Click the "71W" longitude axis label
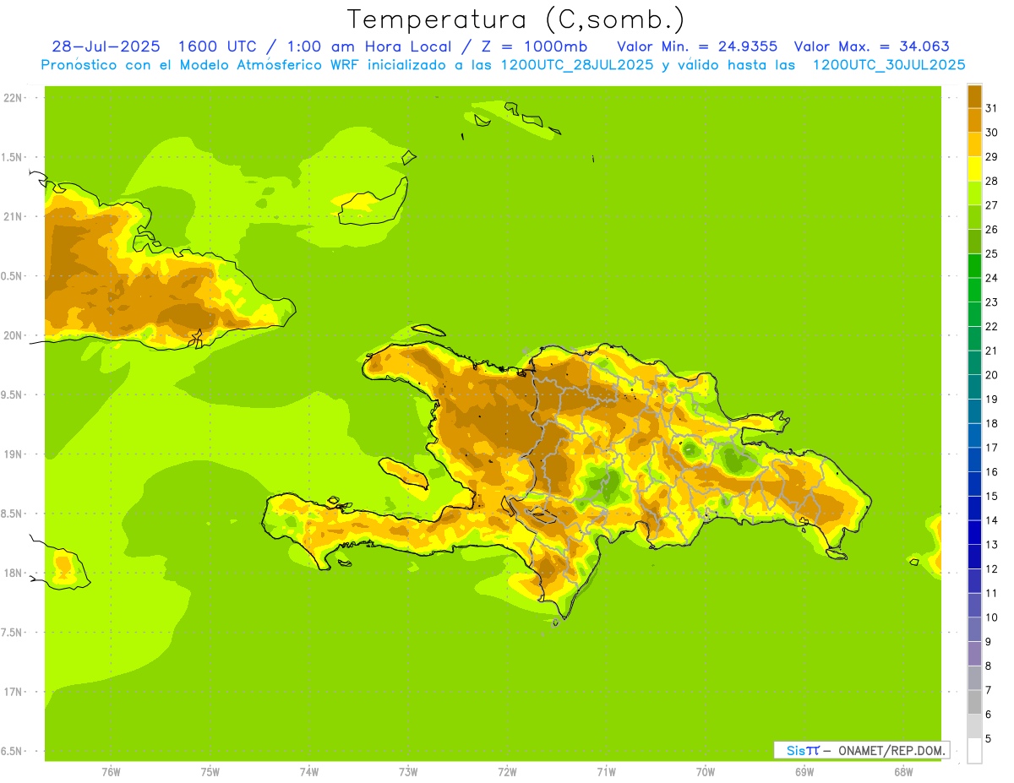Viewport: 1014px width, 783px height. pos(607,772)
